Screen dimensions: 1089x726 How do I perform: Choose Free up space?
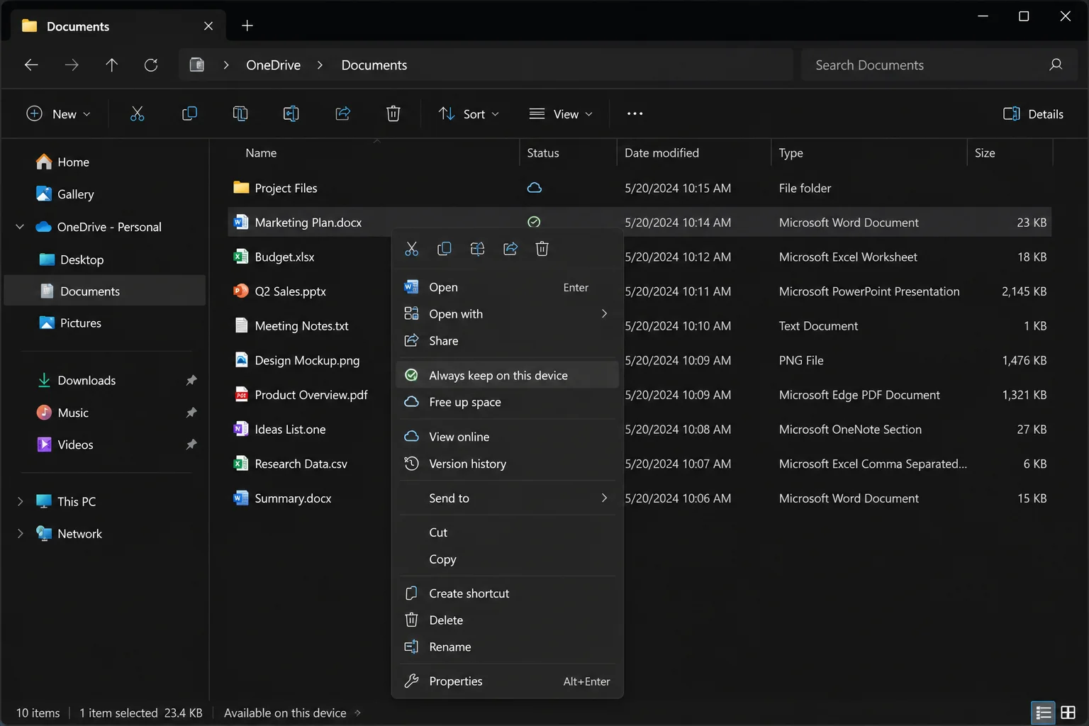tap(507, 402)
